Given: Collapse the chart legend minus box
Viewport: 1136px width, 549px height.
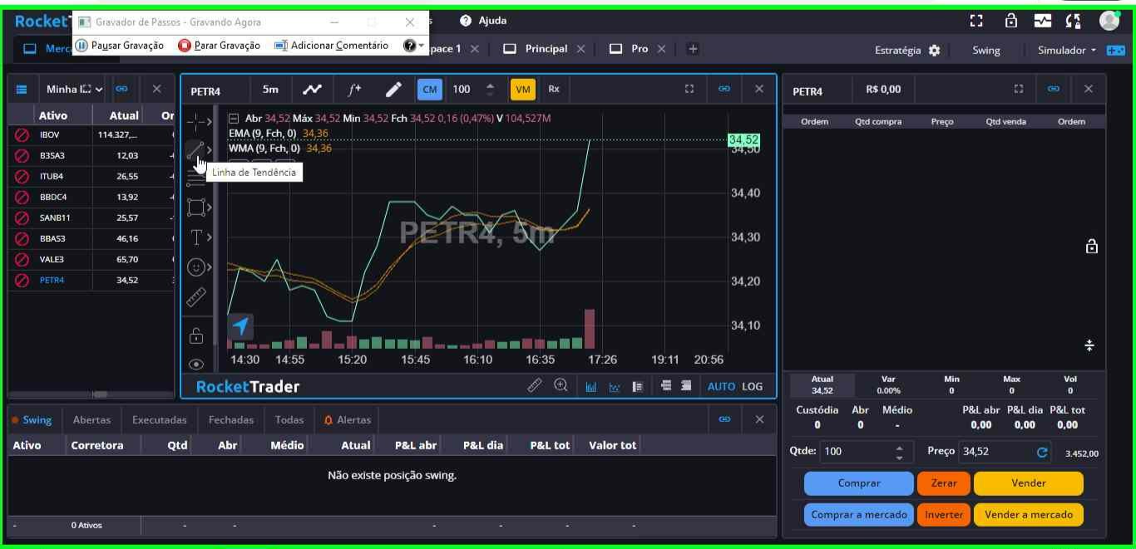Looking at the screenshot, I should click(x=234, y=119).
